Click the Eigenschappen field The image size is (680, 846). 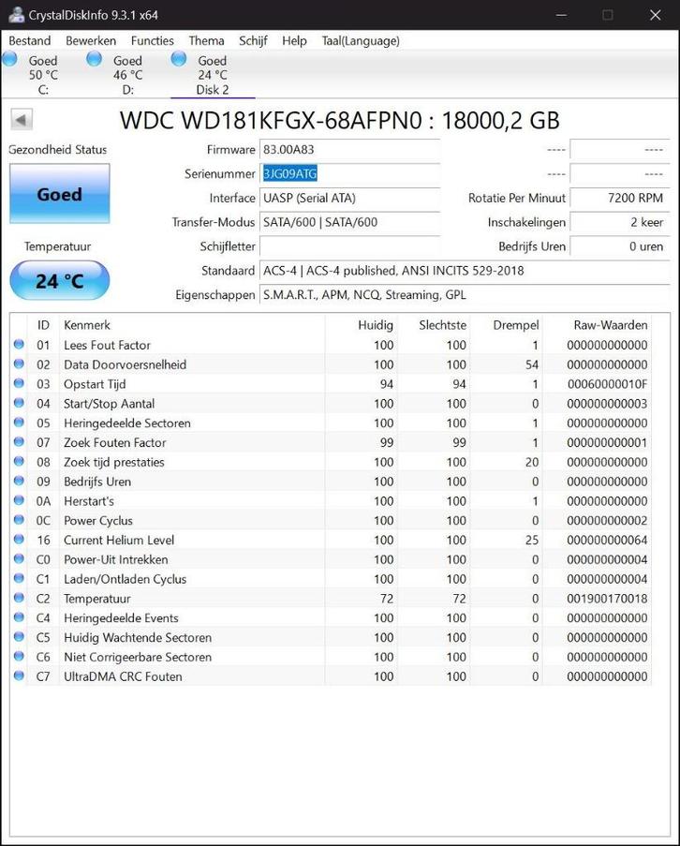(465, 295)
